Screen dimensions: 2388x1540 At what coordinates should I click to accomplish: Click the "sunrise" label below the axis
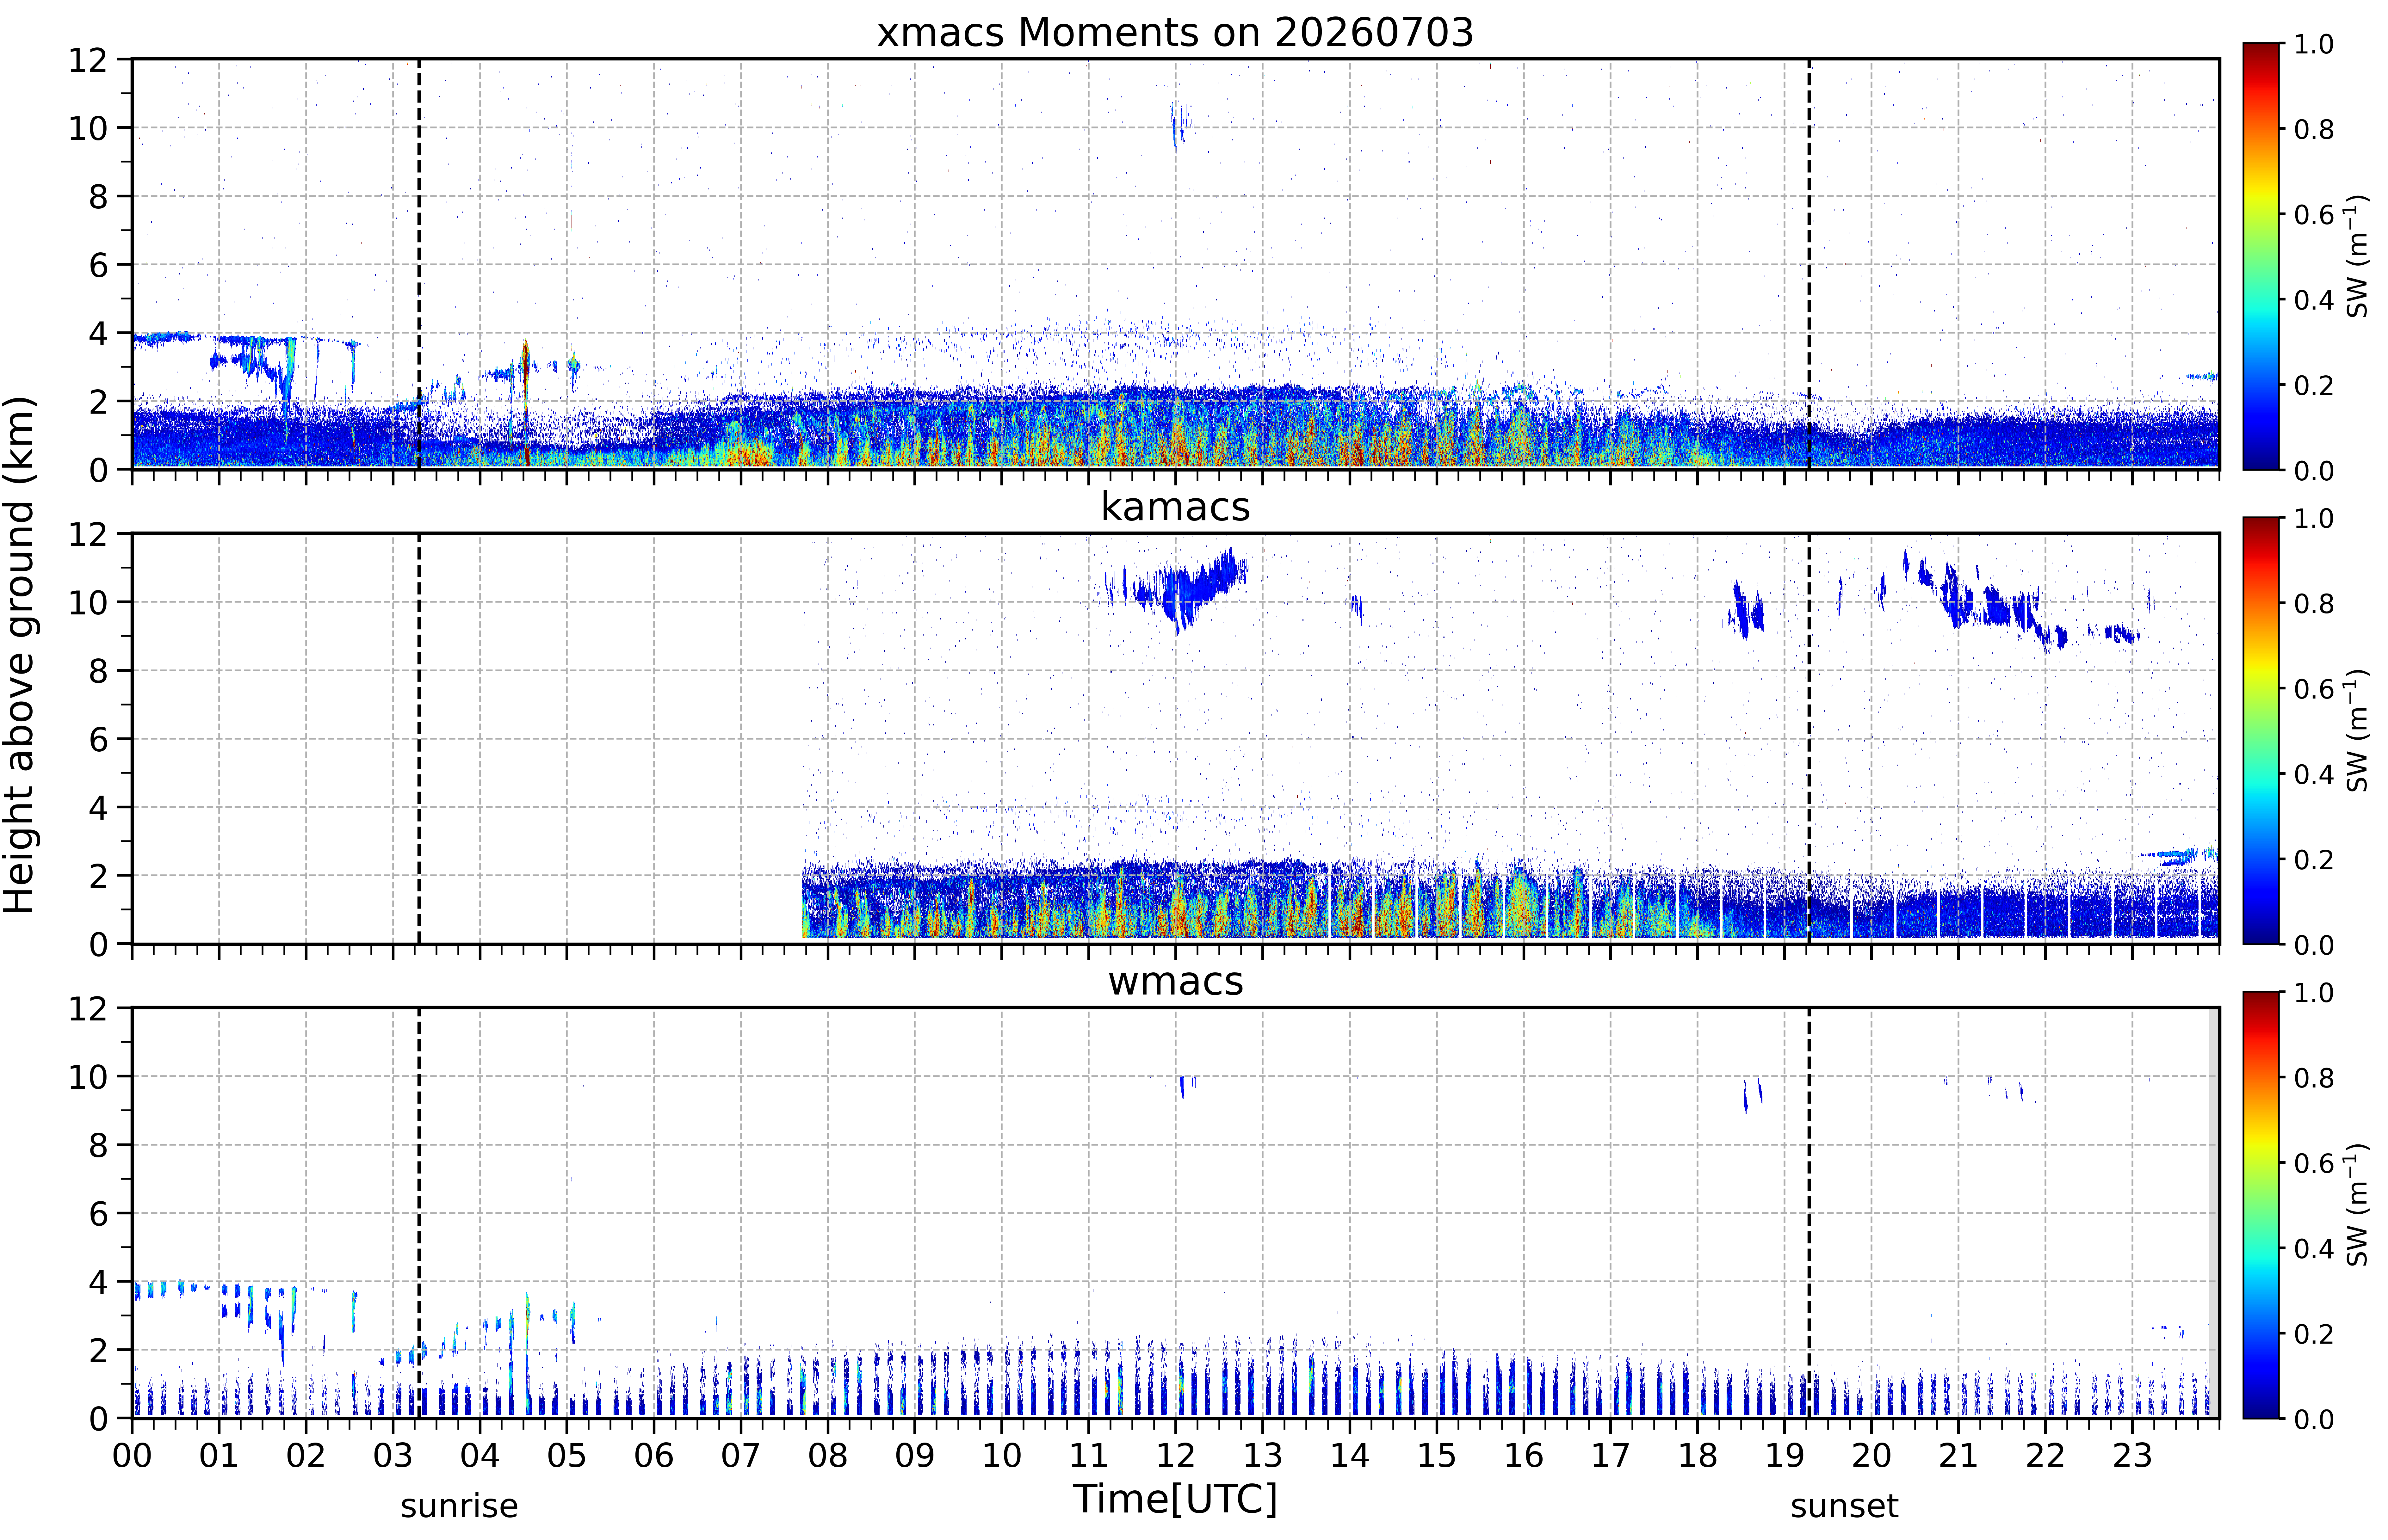tap(459, 1506)
